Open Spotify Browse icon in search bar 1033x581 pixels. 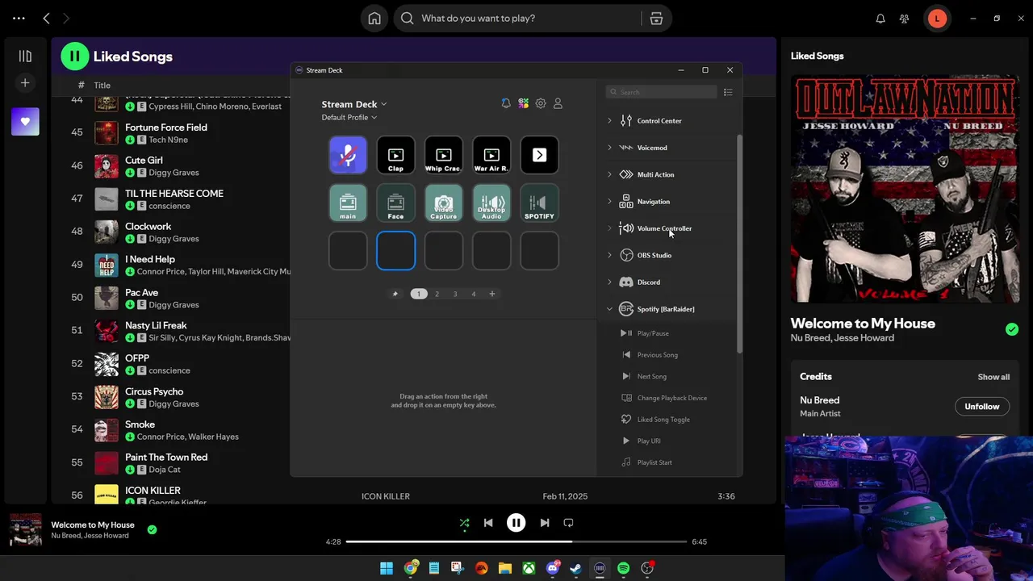(x=656, y=18)
